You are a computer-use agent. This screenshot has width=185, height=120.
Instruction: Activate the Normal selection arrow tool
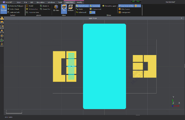(4, 9)
